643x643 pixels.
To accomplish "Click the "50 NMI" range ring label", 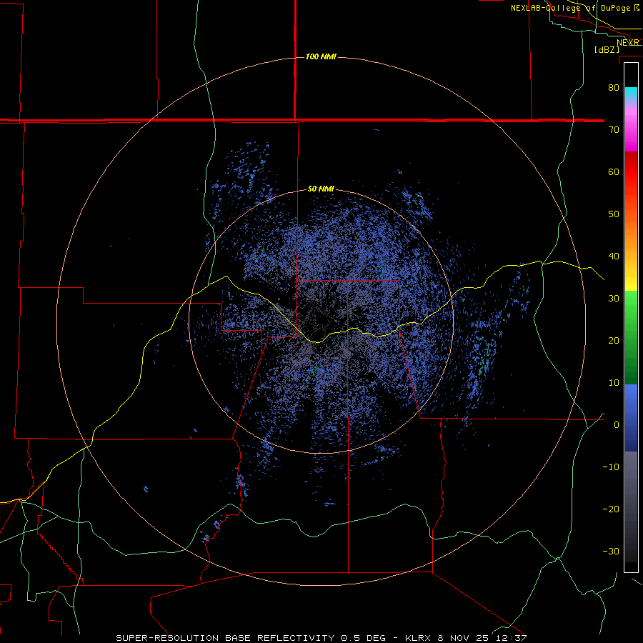I will click(x=321, y=189).
